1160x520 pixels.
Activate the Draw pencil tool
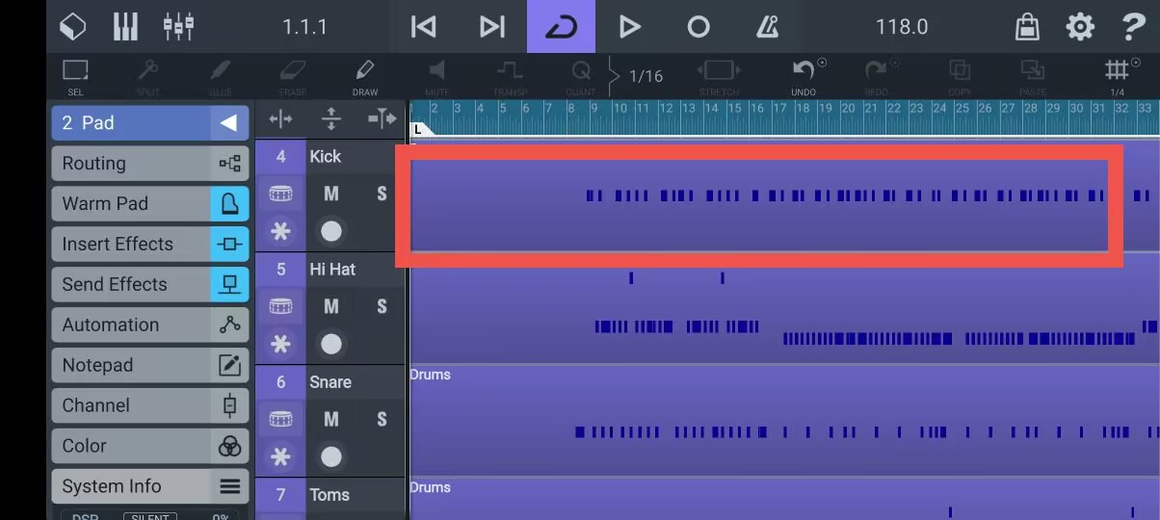click(365, 76)
